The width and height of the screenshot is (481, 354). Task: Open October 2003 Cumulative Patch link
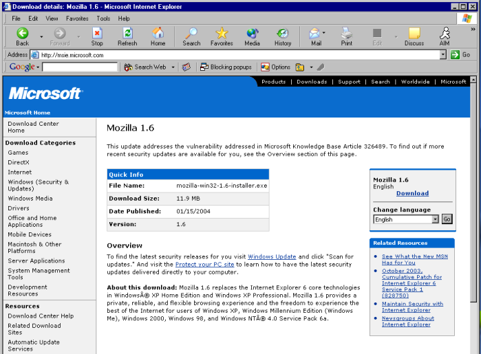point(411,283)
